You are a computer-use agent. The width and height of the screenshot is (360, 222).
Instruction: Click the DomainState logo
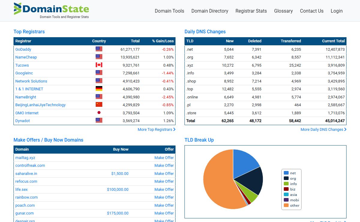pos(51,10)
